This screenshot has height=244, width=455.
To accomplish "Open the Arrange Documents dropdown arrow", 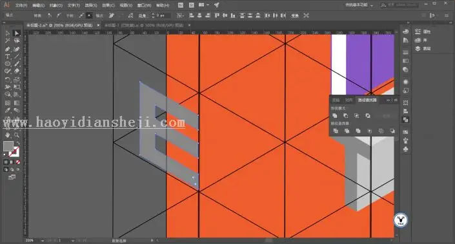I will click(208, 5).
